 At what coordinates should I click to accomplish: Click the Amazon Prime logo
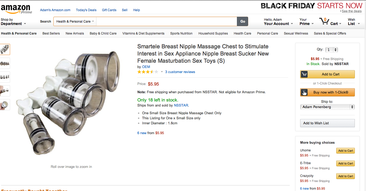(x=16, y=9)
